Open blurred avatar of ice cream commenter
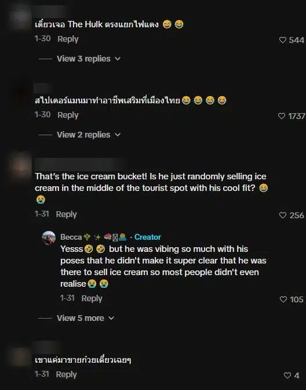Viewport: 306px width, 390px height. (x=21, y=165)
